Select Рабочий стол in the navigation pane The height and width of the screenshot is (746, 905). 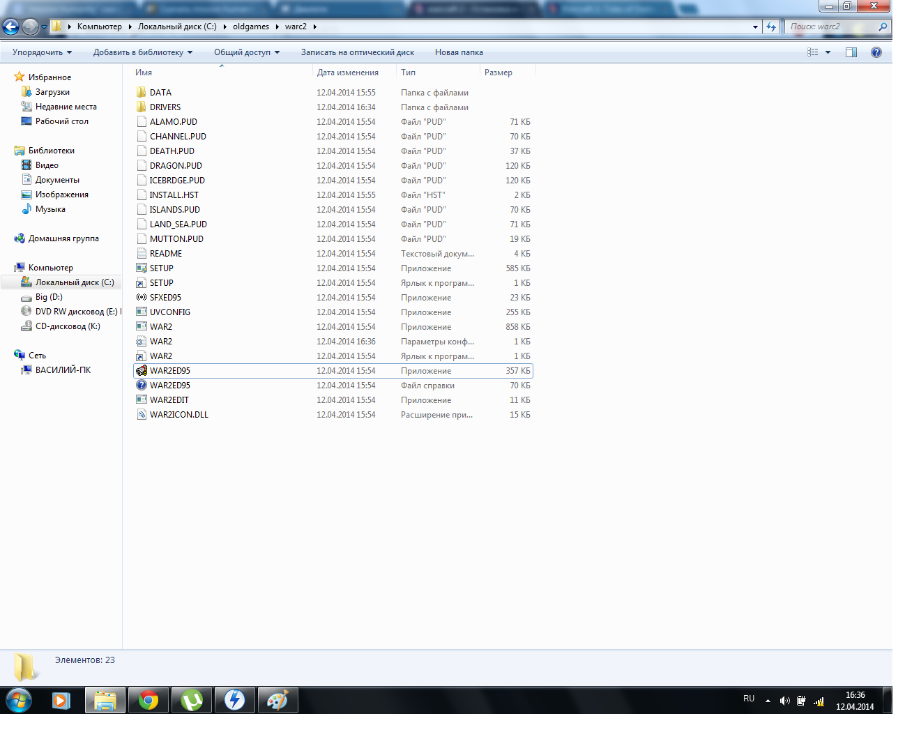[62, 121]
